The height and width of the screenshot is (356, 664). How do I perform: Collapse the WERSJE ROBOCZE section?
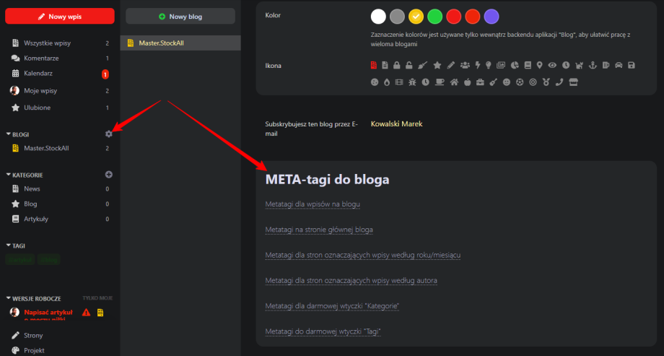point(9,298)
